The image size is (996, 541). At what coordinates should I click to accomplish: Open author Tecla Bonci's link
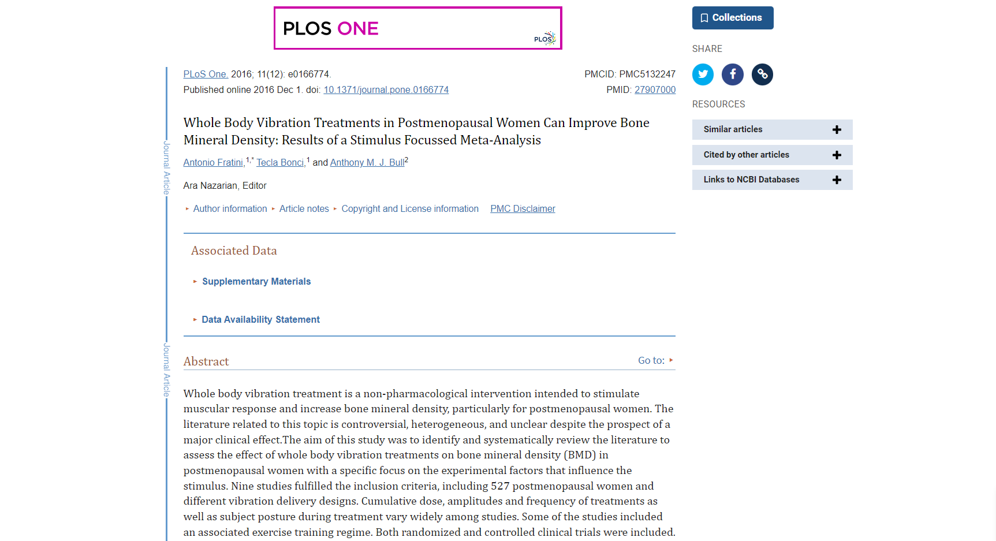[281, 163]
